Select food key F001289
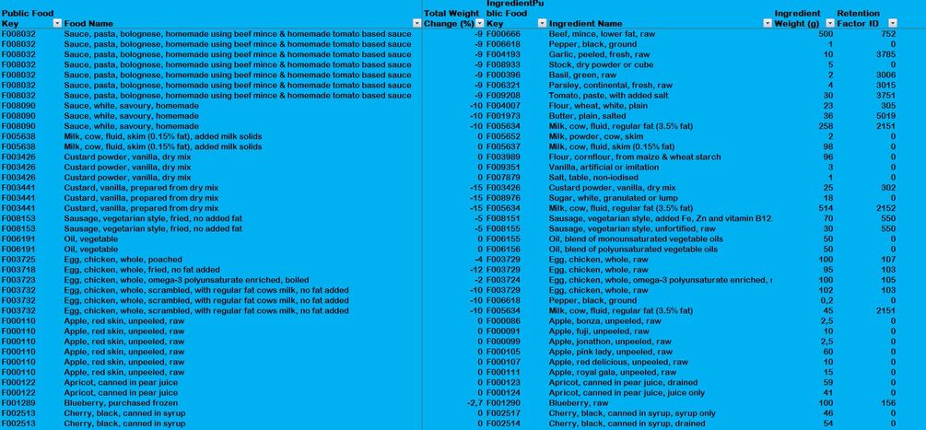Screen dimensions: 926x430 pos(18,403)
